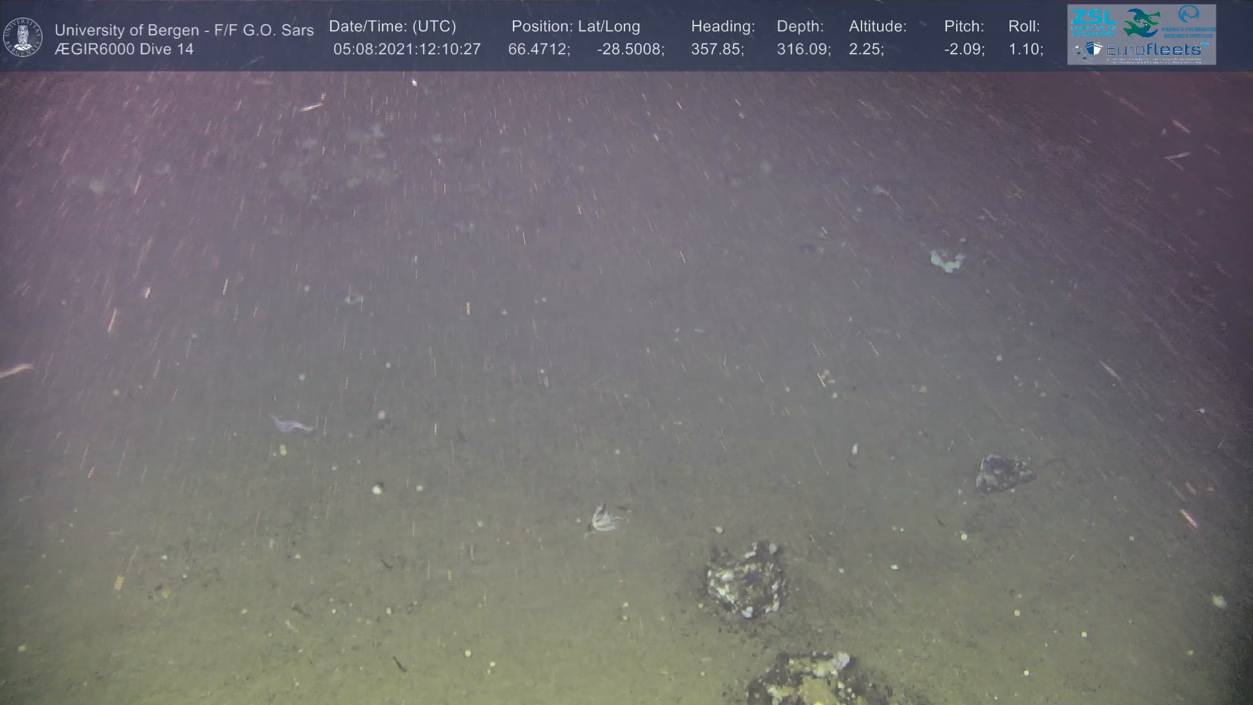Click the Depth value 316.09
This screenshot has width=1253, height=705.
click(803, 50)
